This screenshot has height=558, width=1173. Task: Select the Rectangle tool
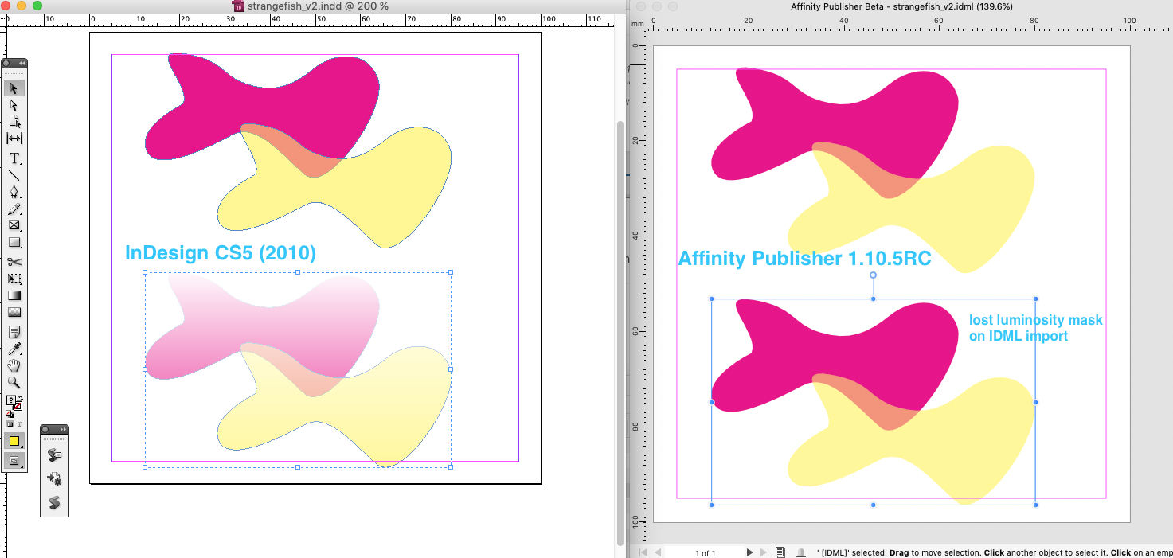(14, 243)
